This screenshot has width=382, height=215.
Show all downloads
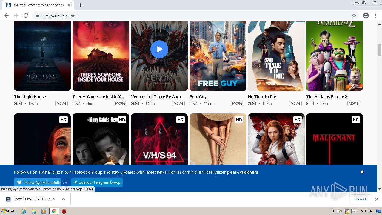pyautogui.click(x=361, y=199)
